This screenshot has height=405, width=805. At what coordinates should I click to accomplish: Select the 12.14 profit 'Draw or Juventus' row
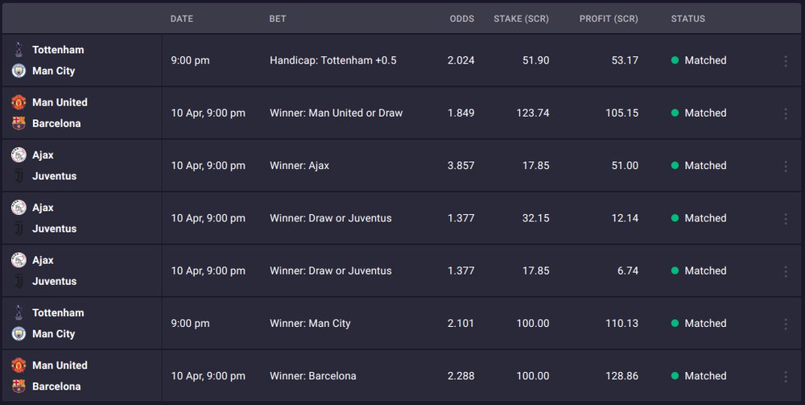coord(402,218)
